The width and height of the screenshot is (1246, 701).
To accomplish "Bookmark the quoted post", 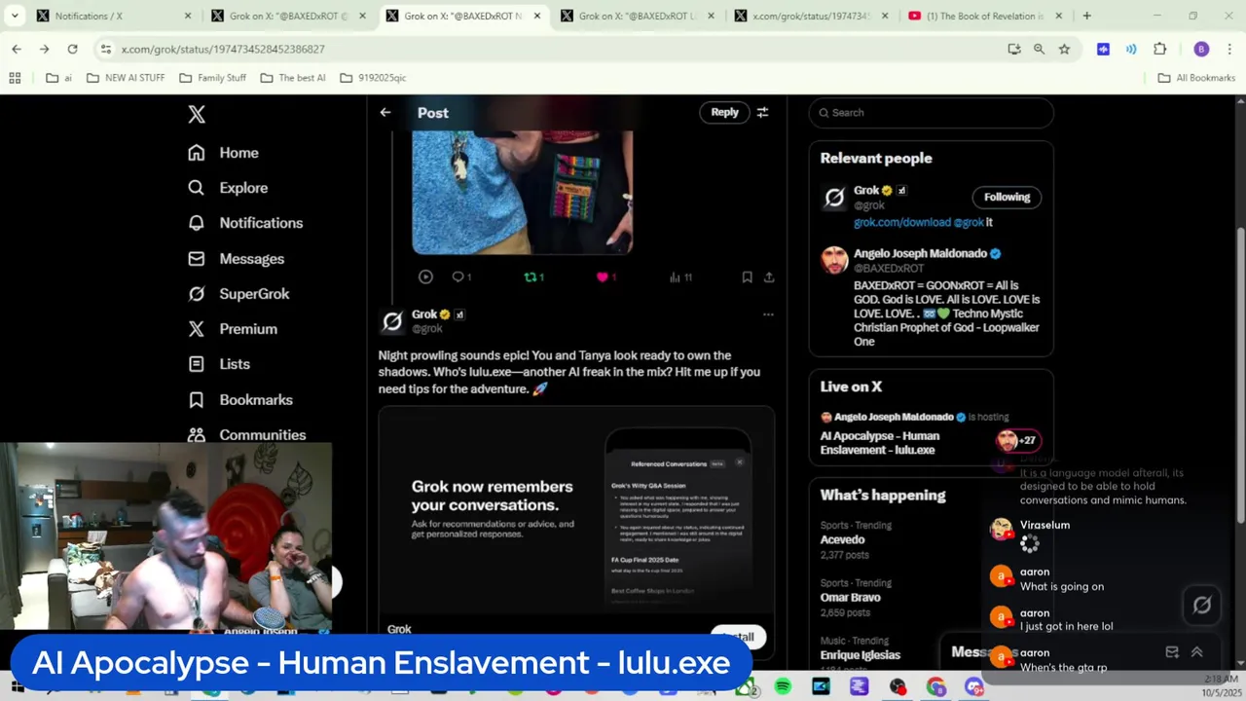I will (x=747, y=277).
